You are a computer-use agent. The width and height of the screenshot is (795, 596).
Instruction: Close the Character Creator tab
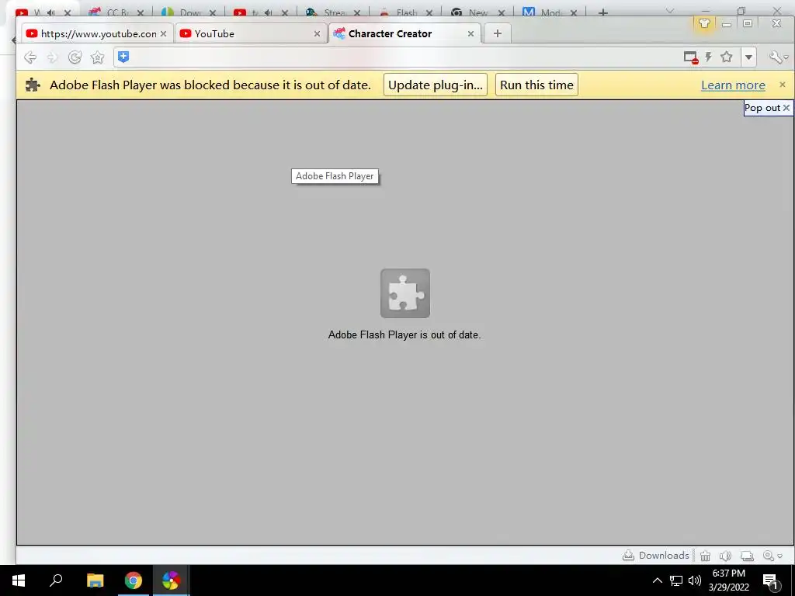tap(470, 33)
